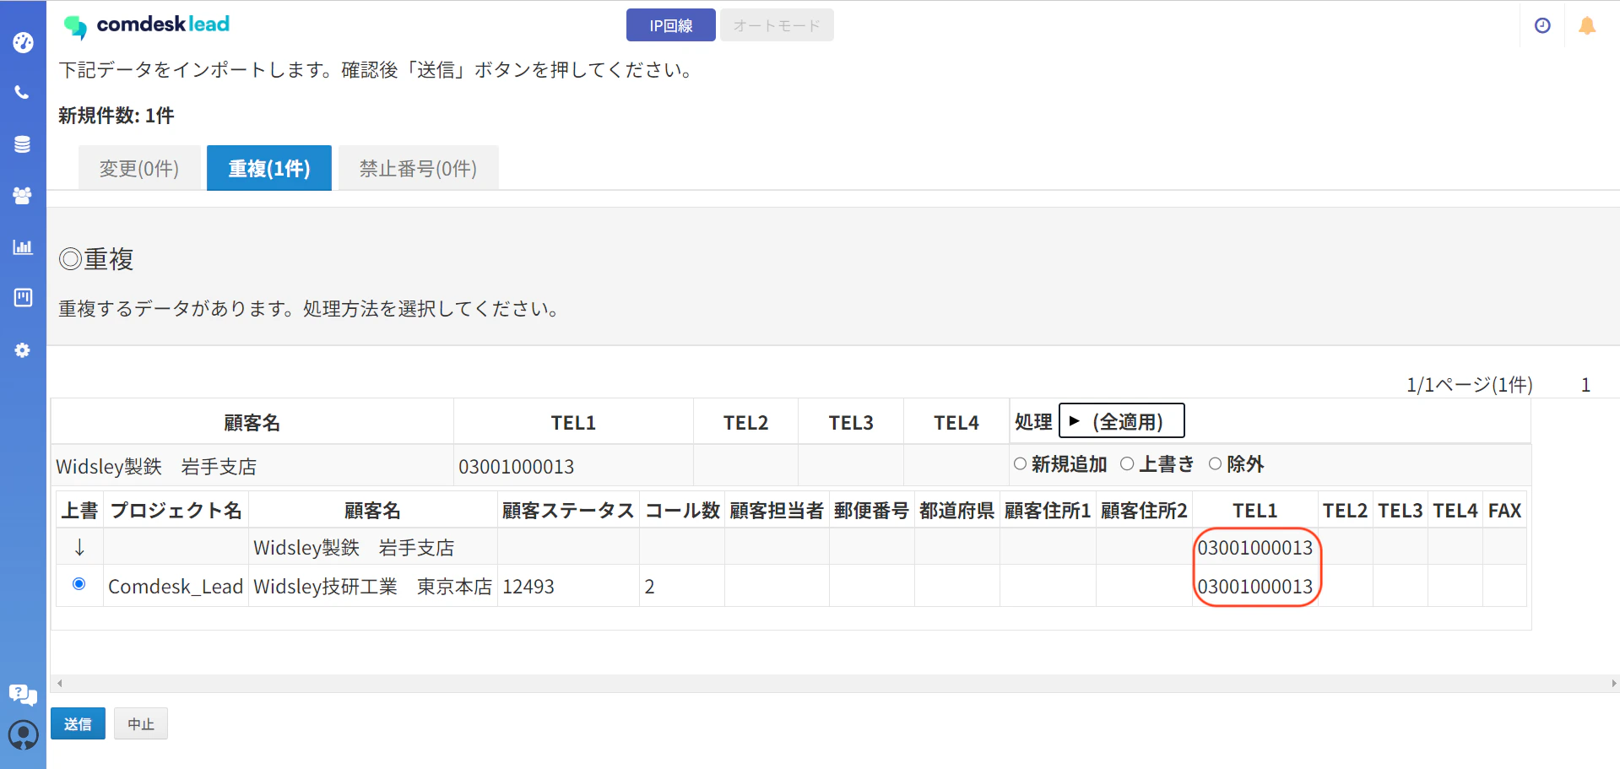Select the Comdesk_Lead row overwrite radio
This screenshot has height=769, width=1620.
(79, 584)
